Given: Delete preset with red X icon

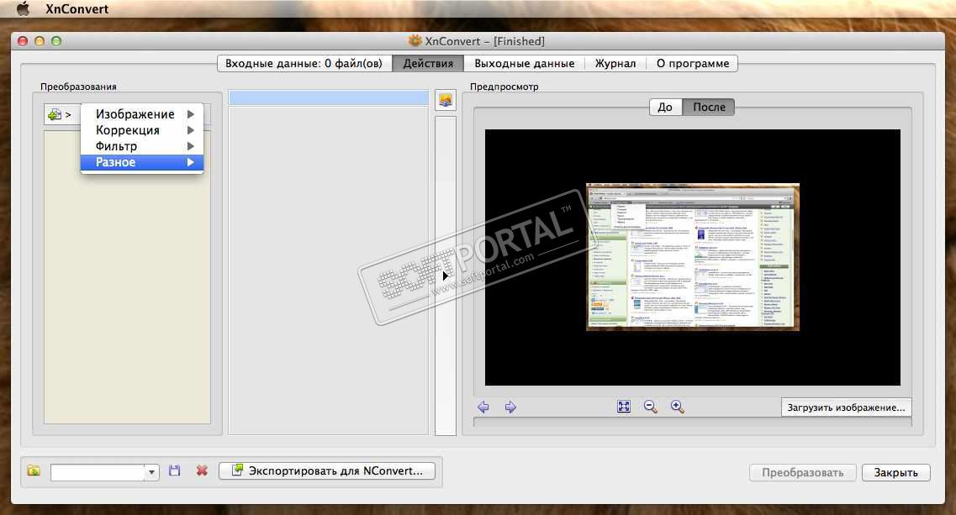Looking at the screenshot, I should click(202, 470).
